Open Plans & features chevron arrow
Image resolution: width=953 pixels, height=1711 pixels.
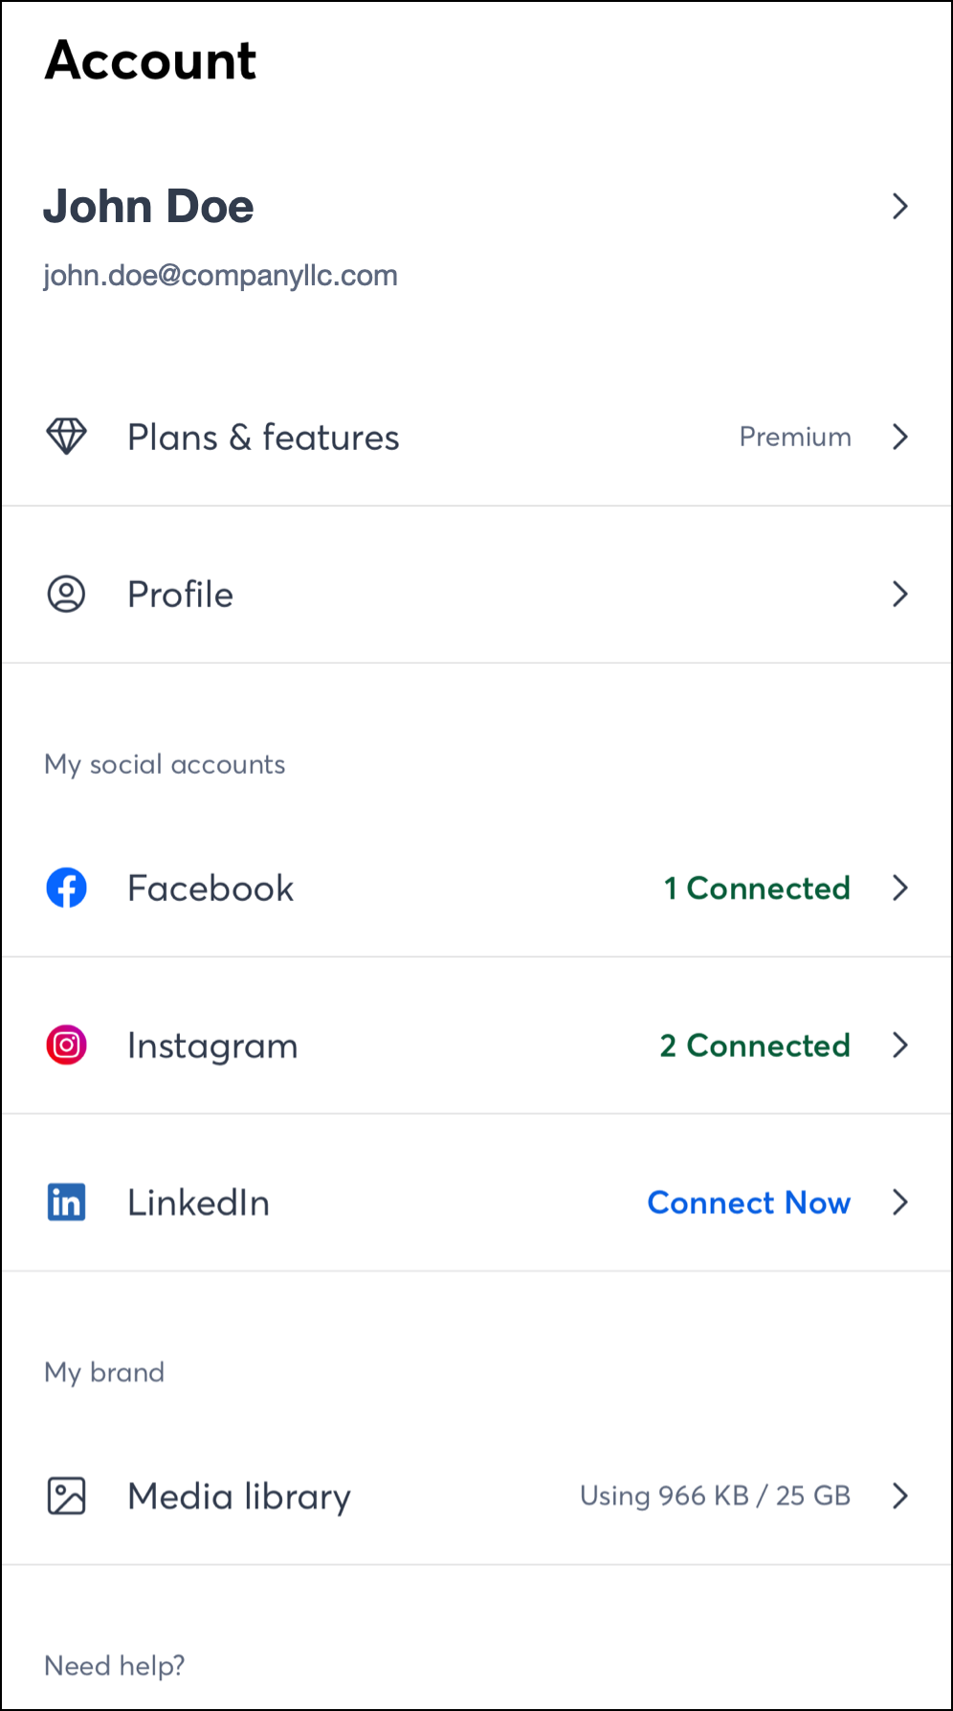(899, 437)
